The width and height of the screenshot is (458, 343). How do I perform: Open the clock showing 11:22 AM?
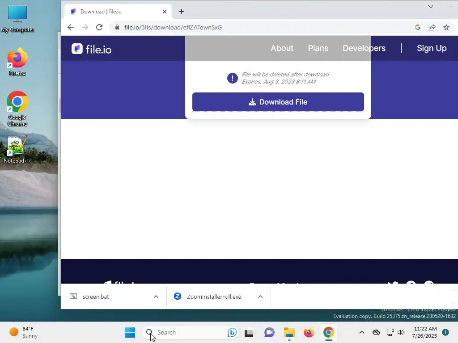point(424,332)
